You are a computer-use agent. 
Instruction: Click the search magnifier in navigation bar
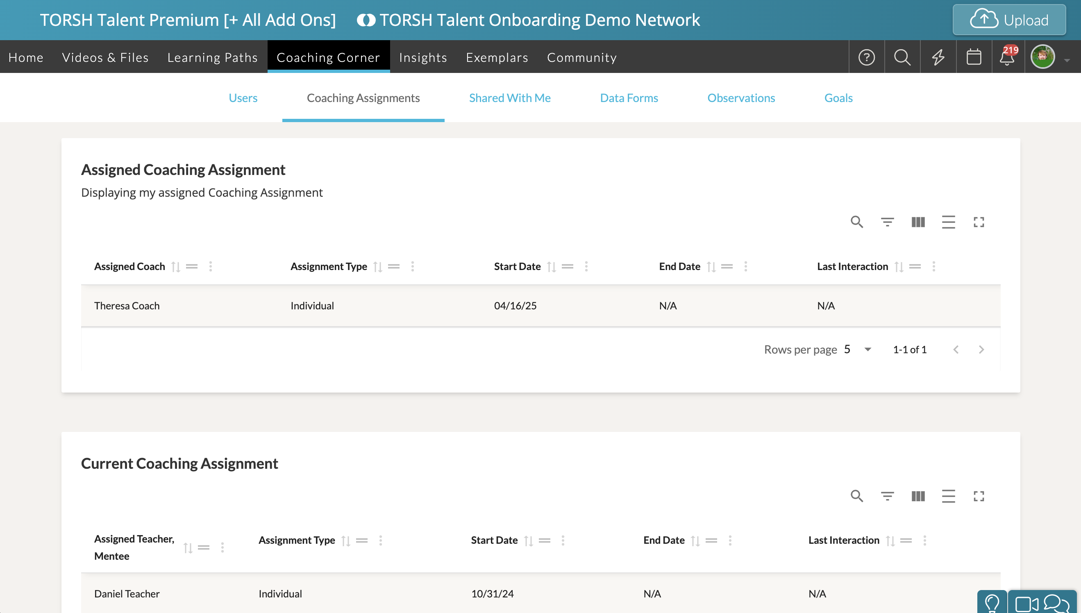(902, 57)
